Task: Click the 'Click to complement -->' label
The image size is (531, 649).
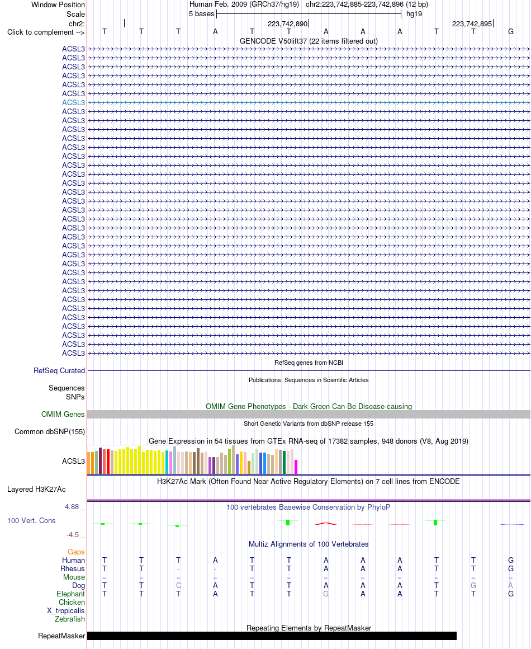Action: pyautogui.click(x=46, y=32)
